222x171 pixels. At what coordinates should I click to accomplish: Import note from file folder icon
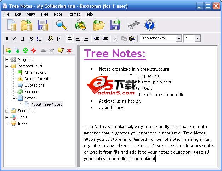coord(99,25)
